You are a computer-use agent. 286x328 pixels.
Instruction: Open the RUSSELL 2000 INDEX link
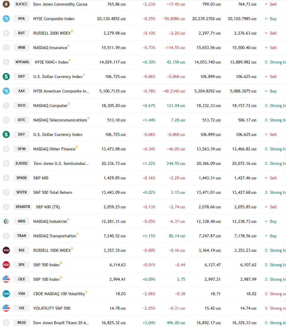[52, 33]
